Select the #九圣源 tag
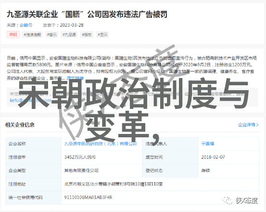This screenshot has width=266, height=212. pyautogui.click(x=69, y=35)
